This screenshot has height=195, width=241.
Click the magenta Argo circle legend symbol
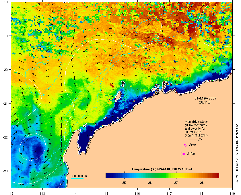[185, 145]
